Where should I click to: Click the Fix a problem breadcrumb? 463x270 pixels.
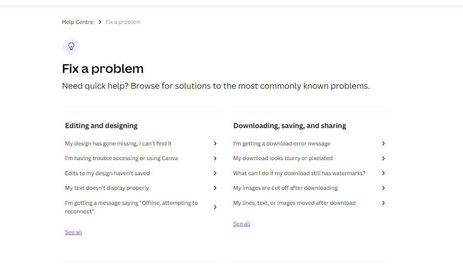123,22
